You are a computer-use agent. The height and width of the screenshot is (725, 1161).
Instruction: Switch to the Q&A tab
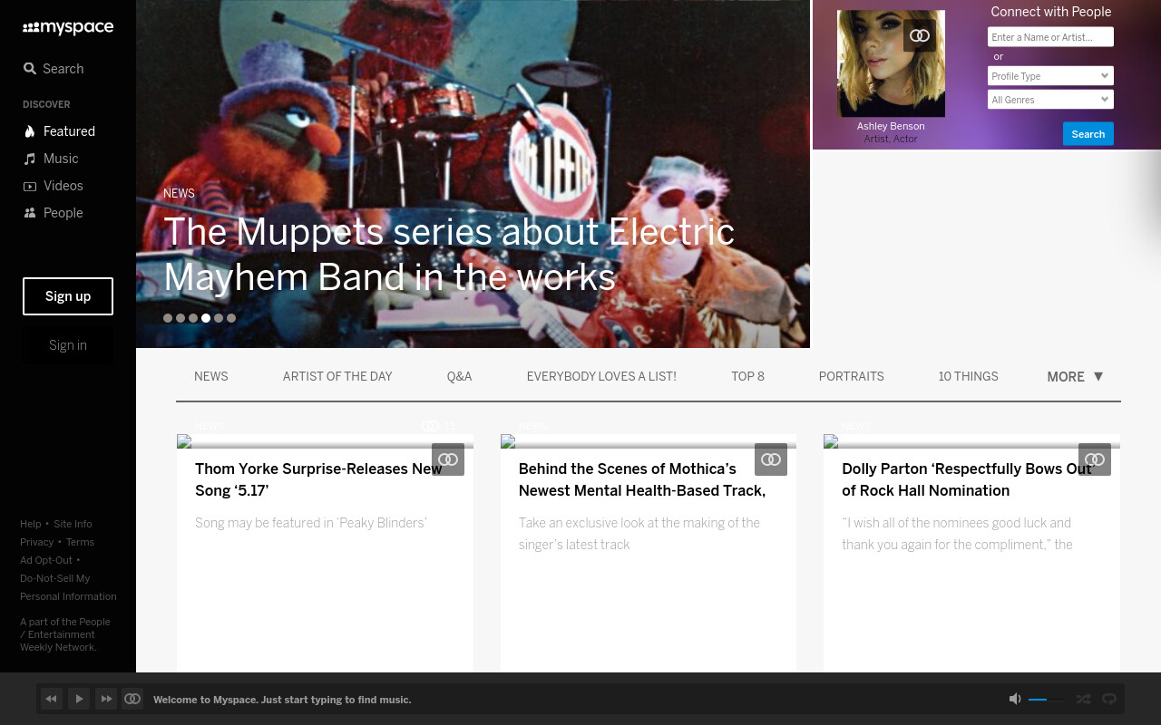(460, 376)
